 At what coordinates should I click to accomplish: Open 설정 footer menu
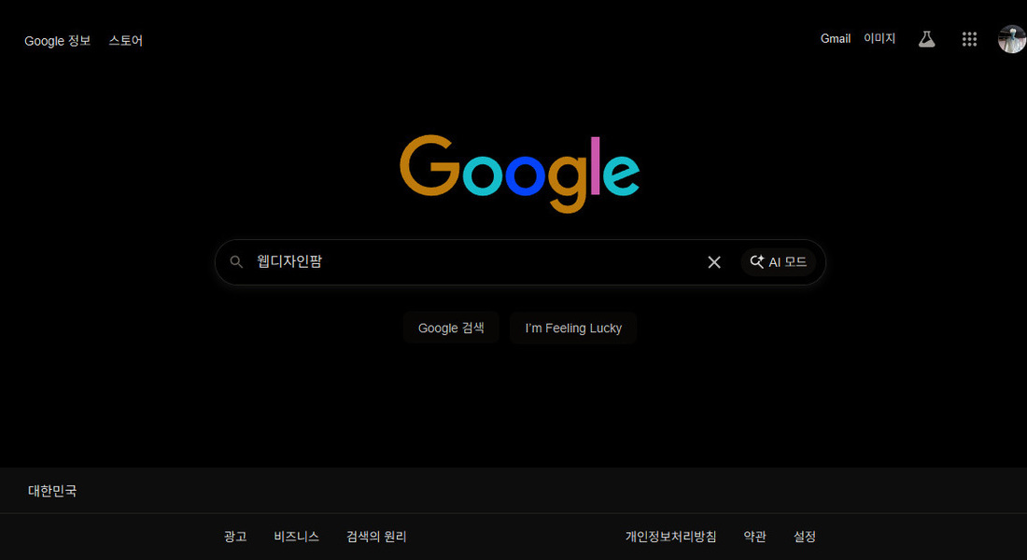(804, 537)
